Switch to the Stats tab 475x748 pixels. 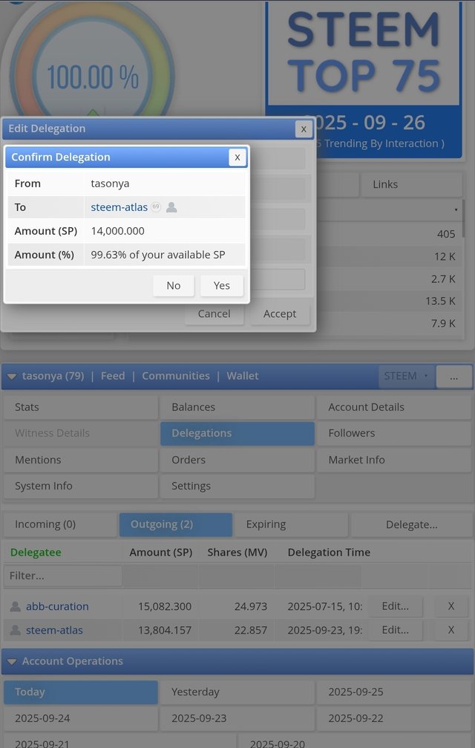[80, 407]
